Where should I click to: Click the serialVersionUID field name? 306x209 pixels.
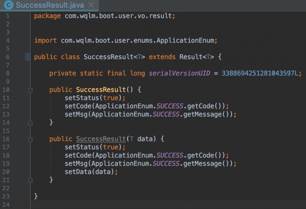179,73
